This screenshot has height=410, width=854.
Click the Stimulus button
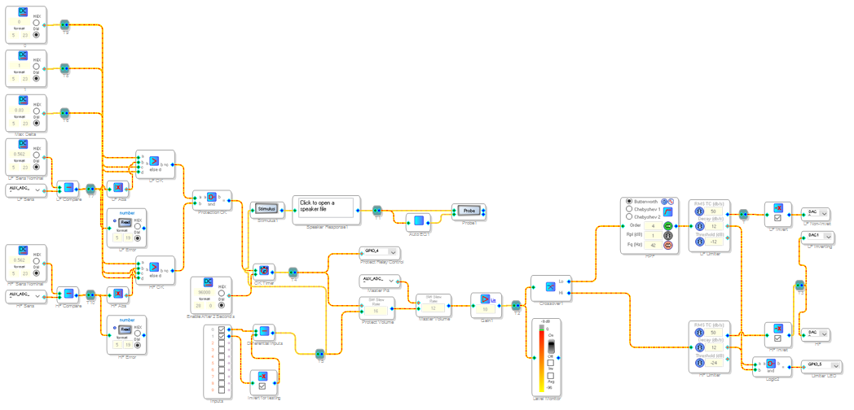(x=266, y=209)
